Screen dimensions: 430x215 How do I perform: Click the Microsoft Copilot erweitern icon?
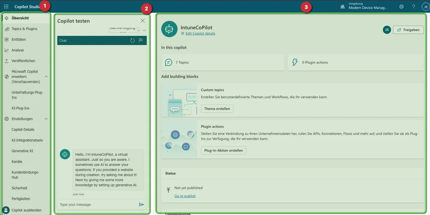pyautogui.click(x=7, y=77)
